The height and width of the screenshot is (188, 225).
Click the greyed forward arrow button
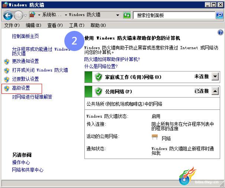(x=18, y=15)
